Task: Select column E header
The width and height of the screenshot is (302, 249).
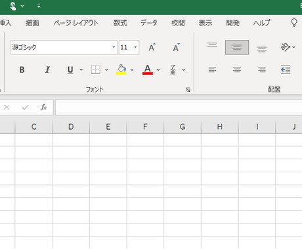Action: (x=108, y=126)
